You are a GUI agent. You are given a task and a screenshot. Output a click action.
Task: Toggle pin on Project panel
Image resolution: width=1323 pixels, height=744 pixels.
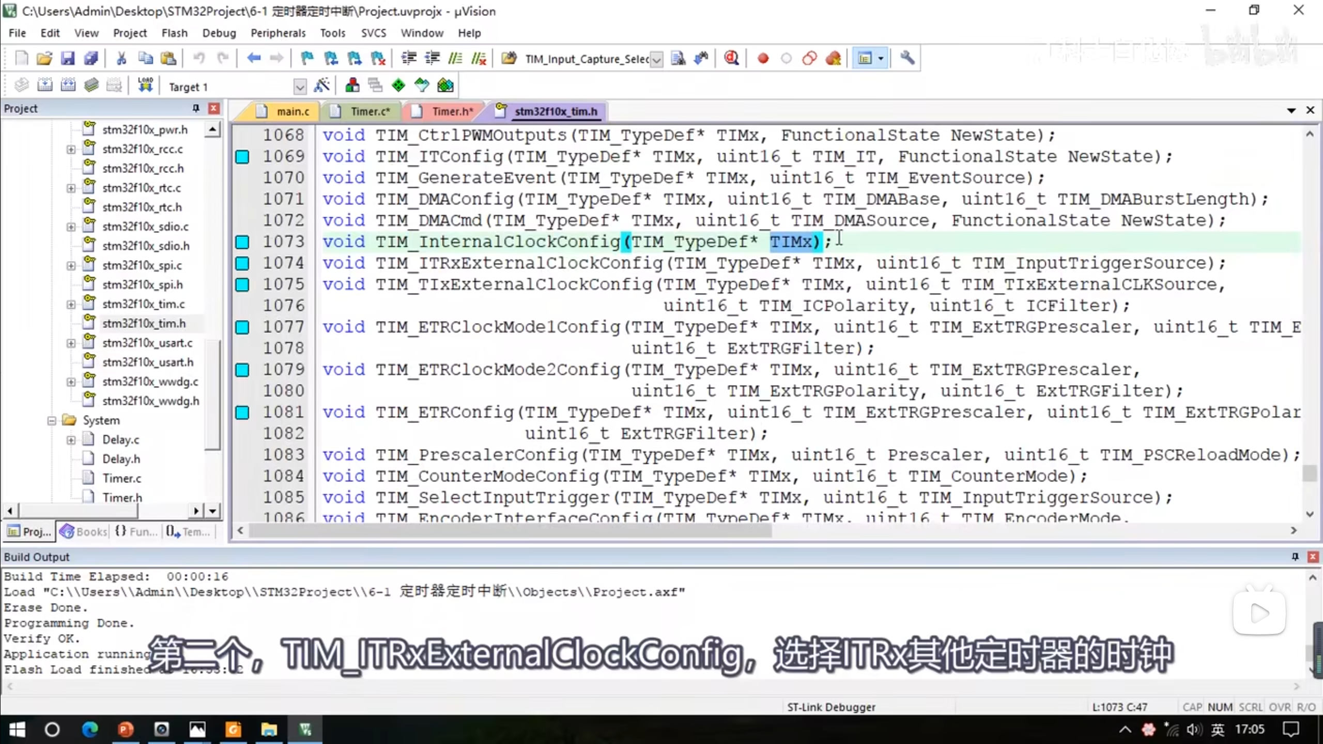tap(195, 109)
